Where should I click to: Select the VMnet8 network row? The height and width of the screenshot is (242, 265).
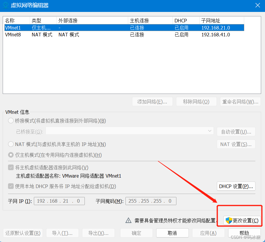(x=124, y=35)
